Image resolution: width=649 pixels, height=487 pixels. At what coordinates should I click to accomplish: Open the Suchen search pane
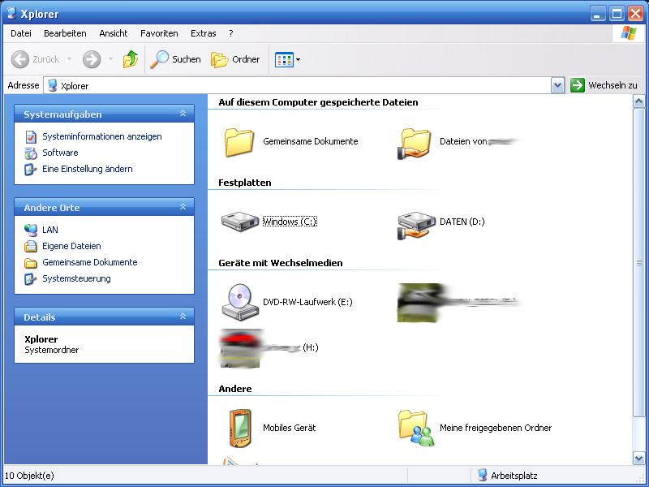pyautogui.click(x=175, y=59)
